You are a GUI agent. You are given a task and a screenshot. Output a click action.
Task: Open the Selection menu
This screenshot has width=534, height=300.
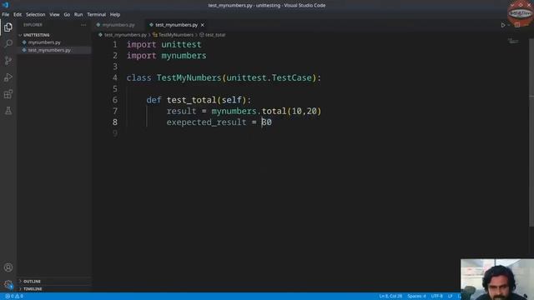35,15
